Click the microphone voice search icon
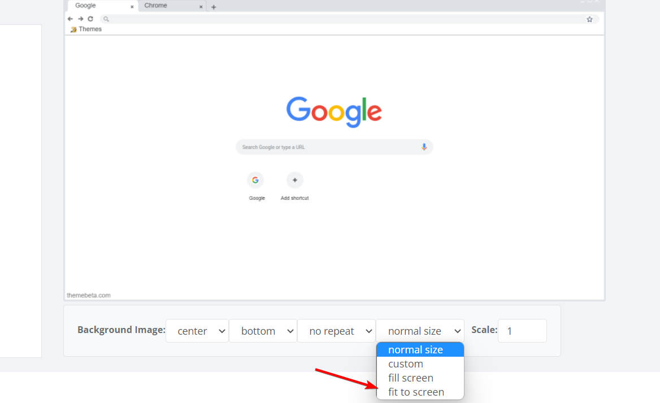This screenshot has height=403, width=660. [x=424, y=147]
